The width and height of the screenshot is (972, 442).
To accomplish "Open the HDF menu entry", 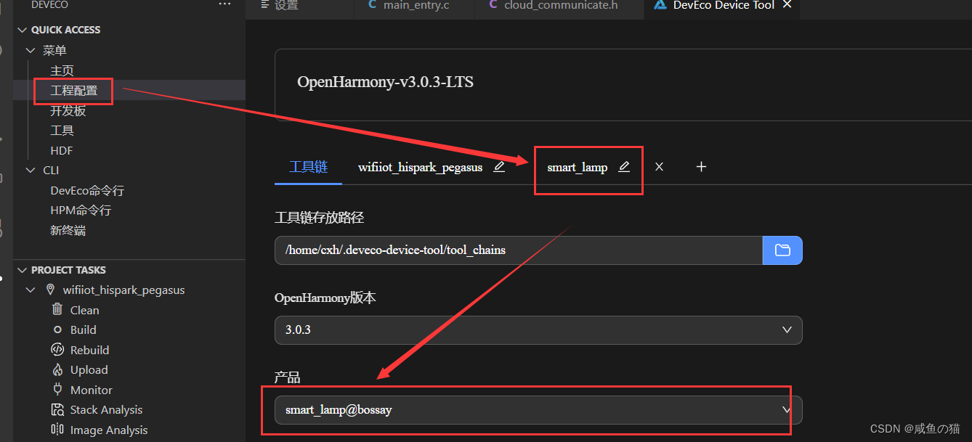I will [x=62, y=150].
